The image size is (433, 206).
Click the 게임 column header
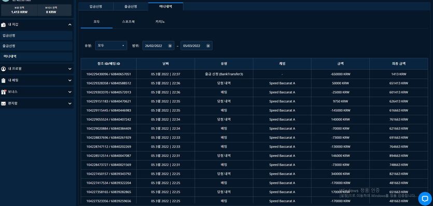click(x=282, y=64)
